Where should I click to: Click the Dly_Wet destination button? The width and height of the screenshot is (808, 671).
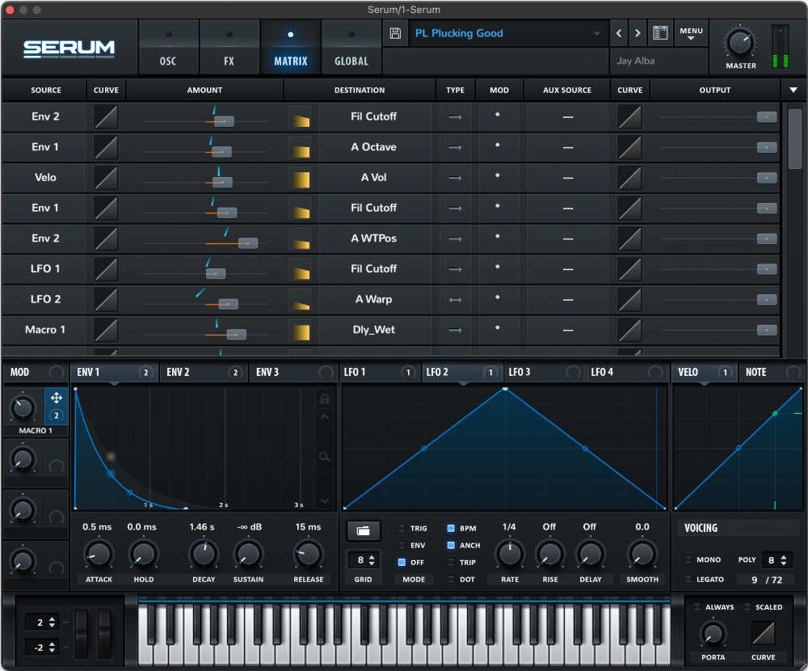[x=373, y=330]
